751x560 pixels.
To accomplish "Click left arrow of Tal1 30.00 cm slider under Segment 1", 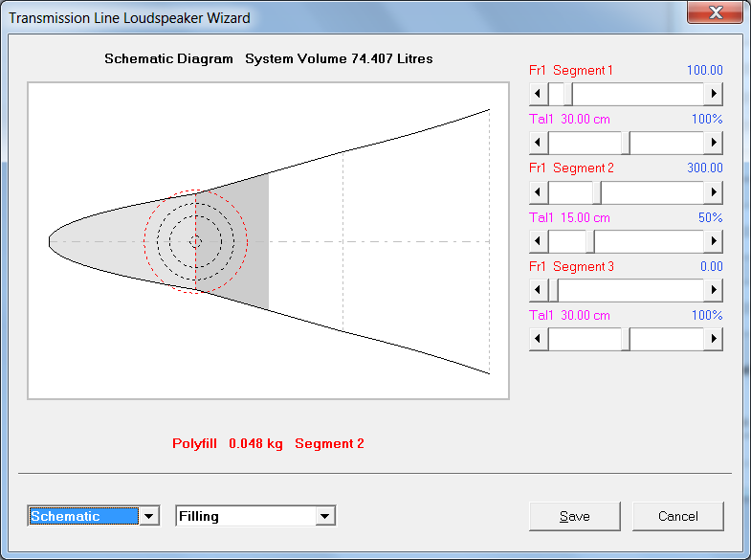I will (x=539, y=143).
